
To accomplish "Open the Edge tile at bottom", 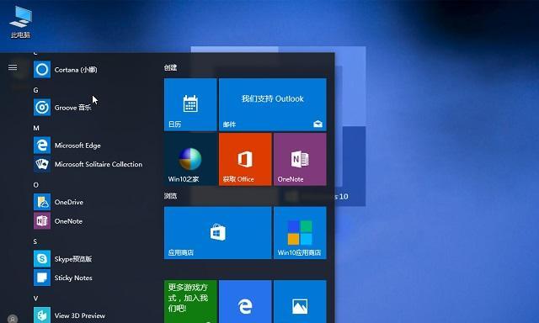I will 245,301.
